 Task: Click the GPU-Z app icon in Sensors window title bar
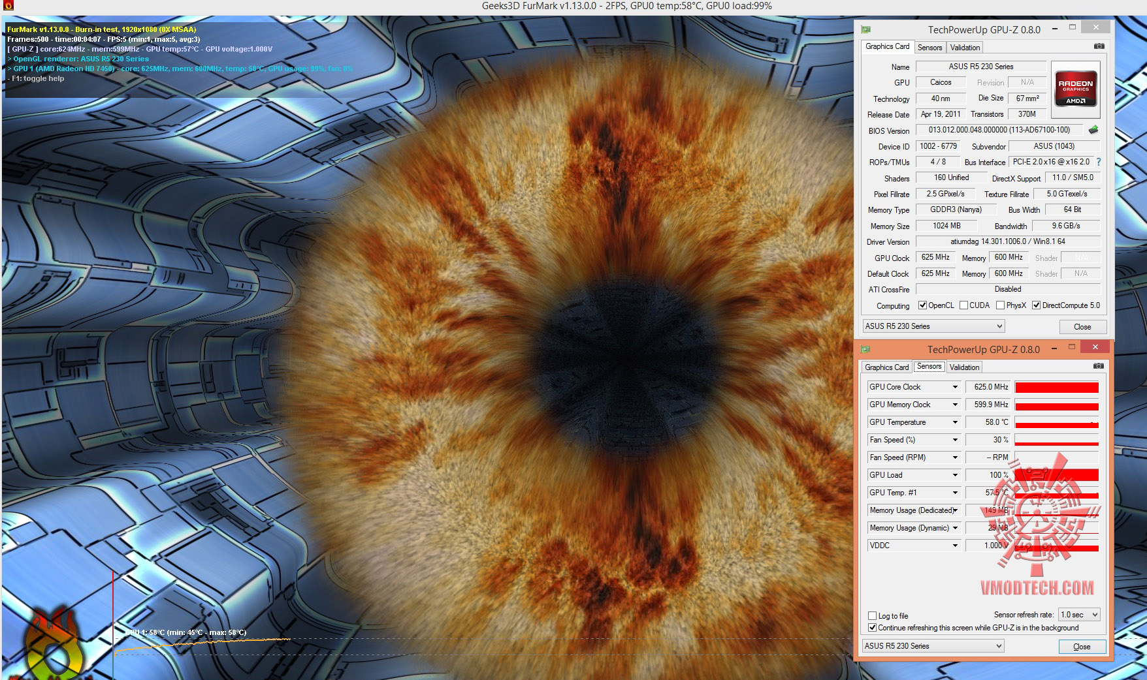866,348
